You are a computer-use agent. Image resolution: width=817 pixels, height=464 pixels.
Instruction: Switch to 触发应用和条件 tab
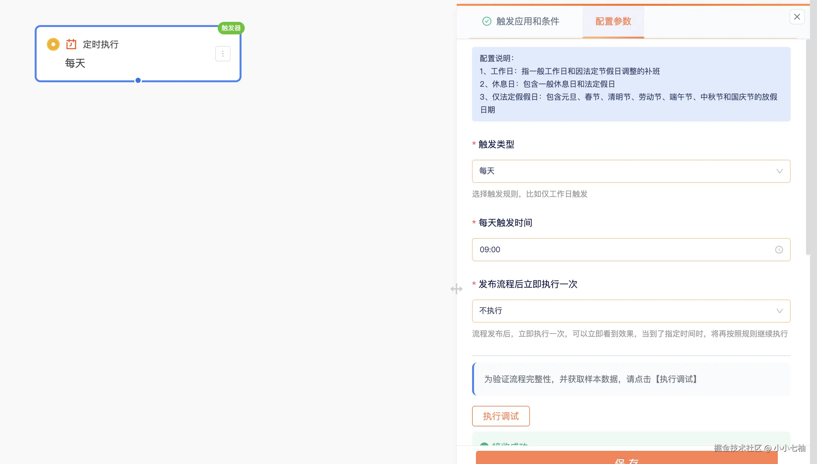[x=527, y=21]
